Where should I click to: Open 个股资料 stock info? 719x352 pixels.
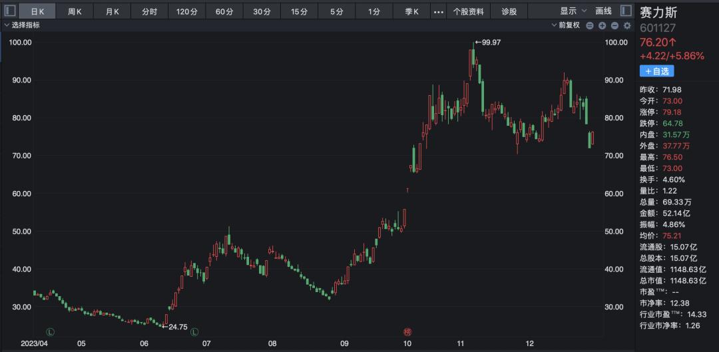tap(470, 11)
